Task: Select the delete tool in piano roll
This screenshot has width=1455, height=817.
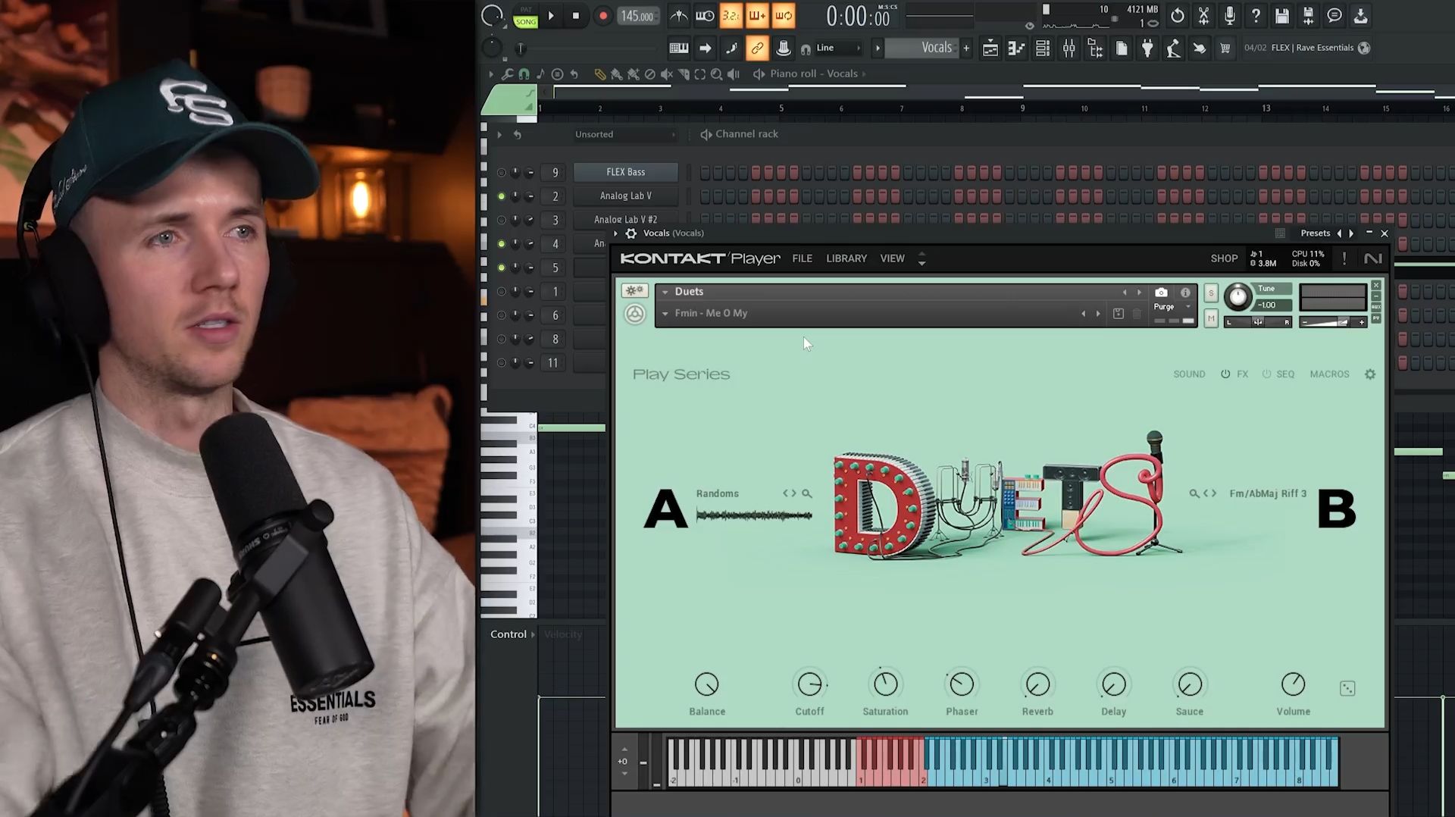Action: click(649, 74)
